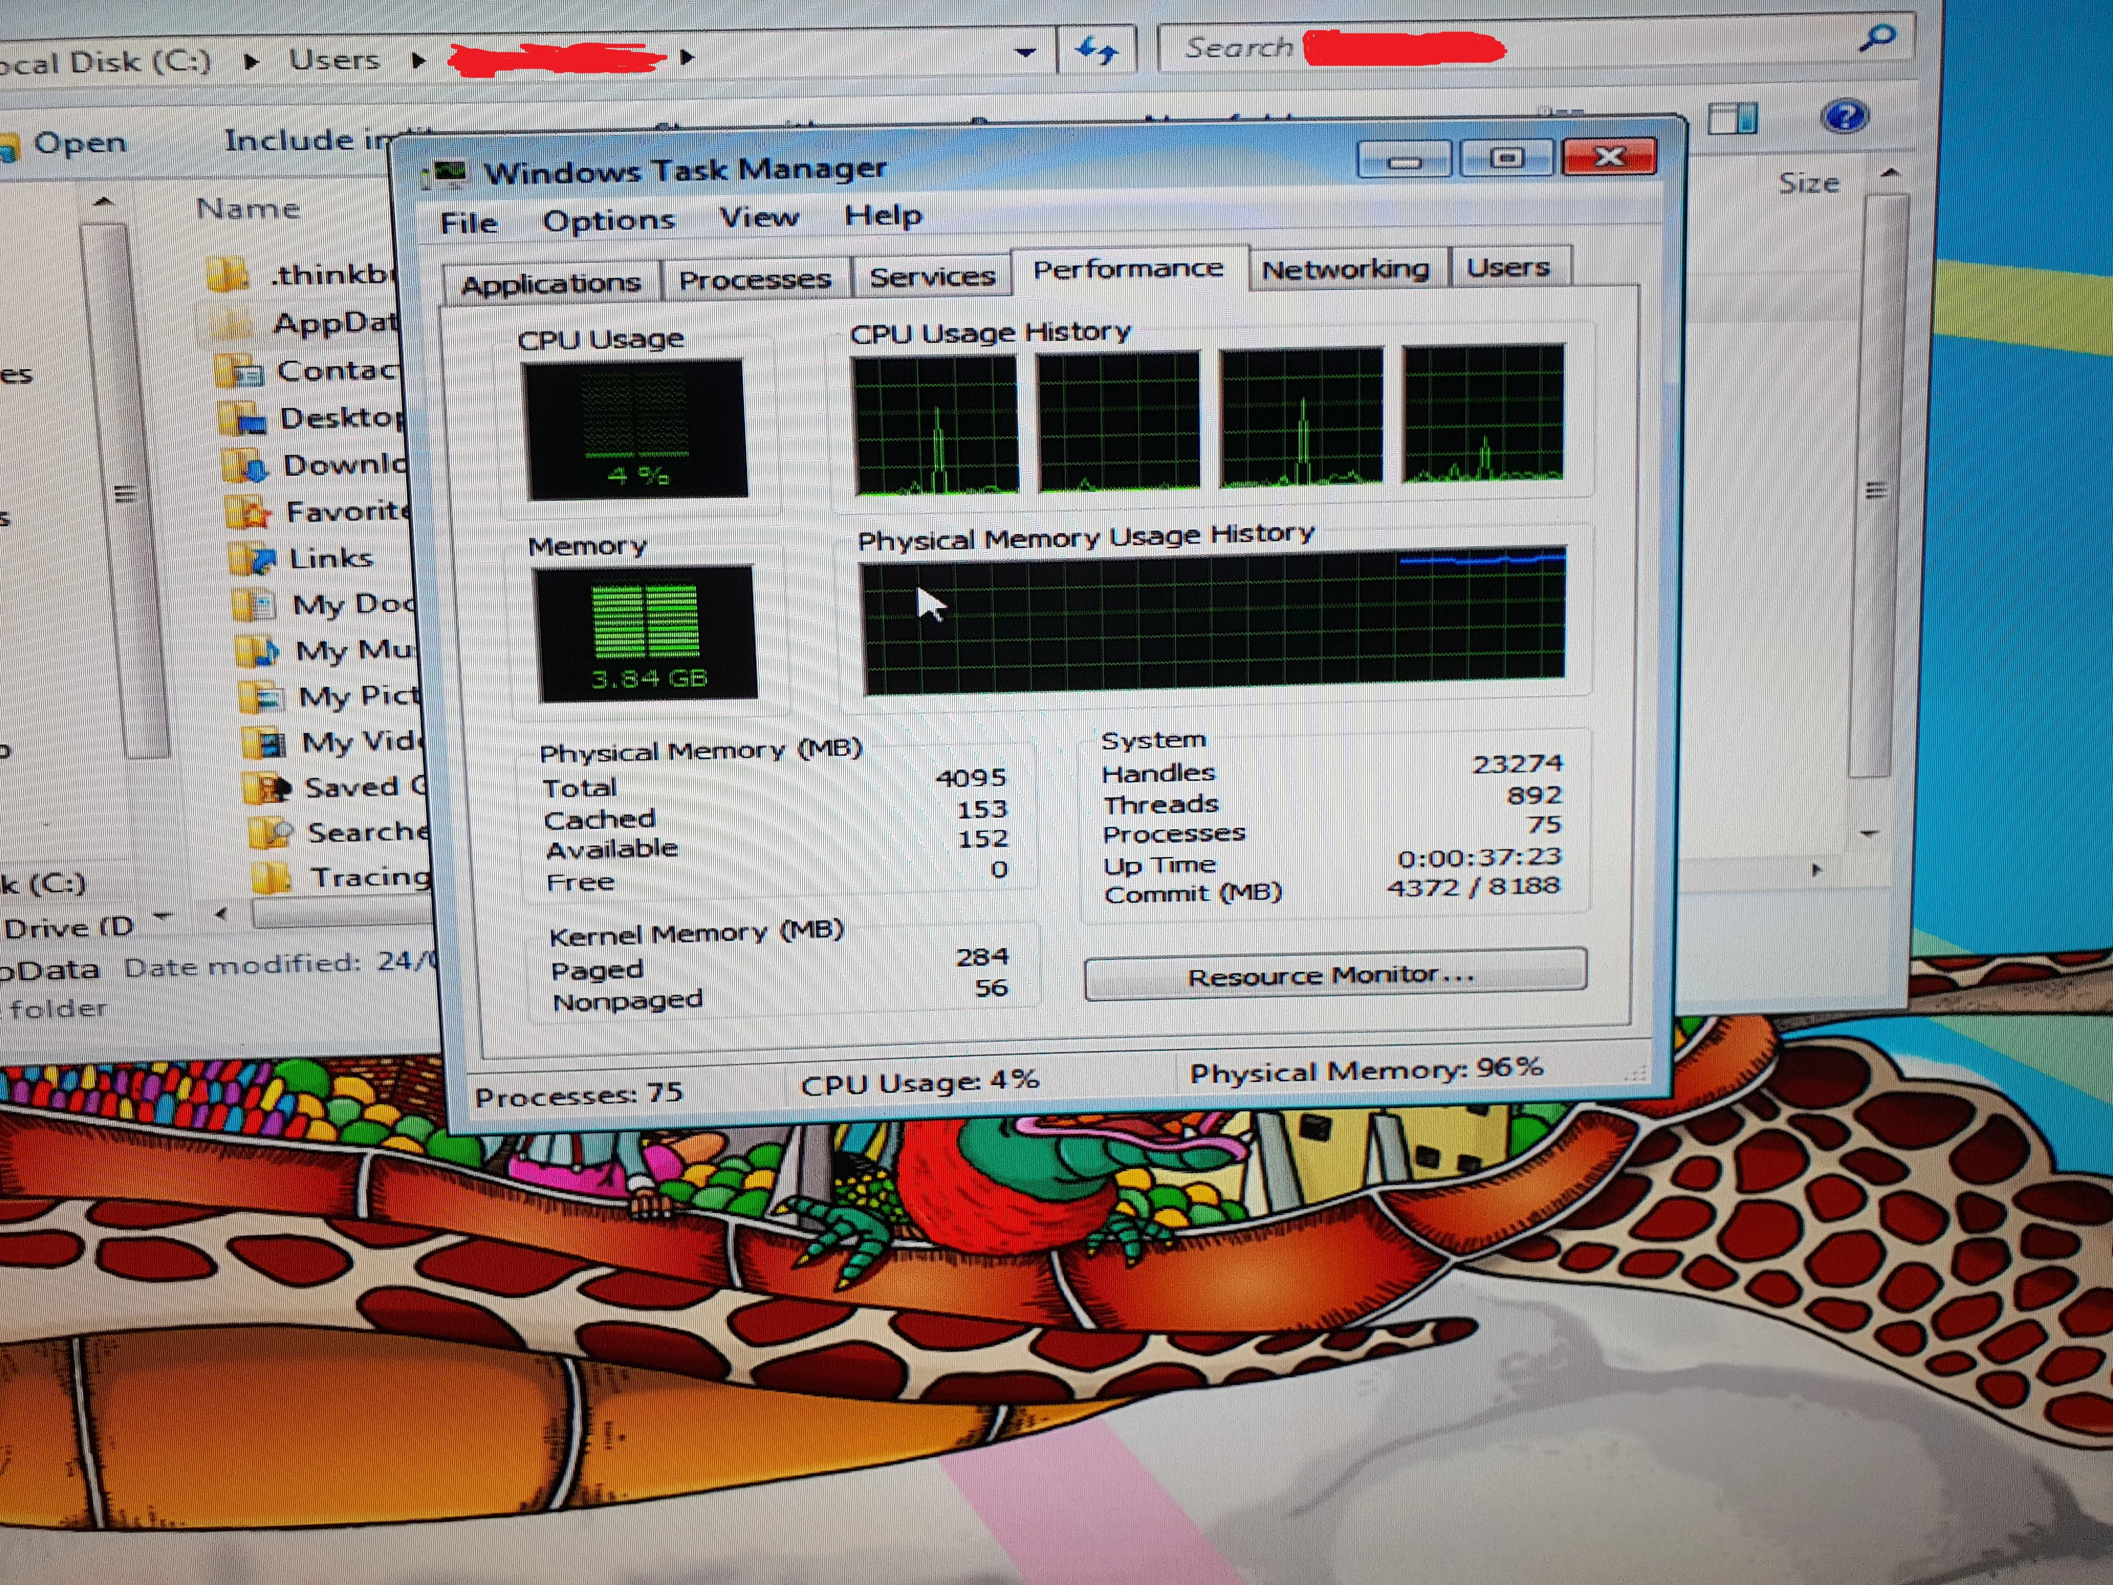Open the View menu in Task Manager
The height and width of the screenshot is (1585, 2113).
[x=758, y=217]
